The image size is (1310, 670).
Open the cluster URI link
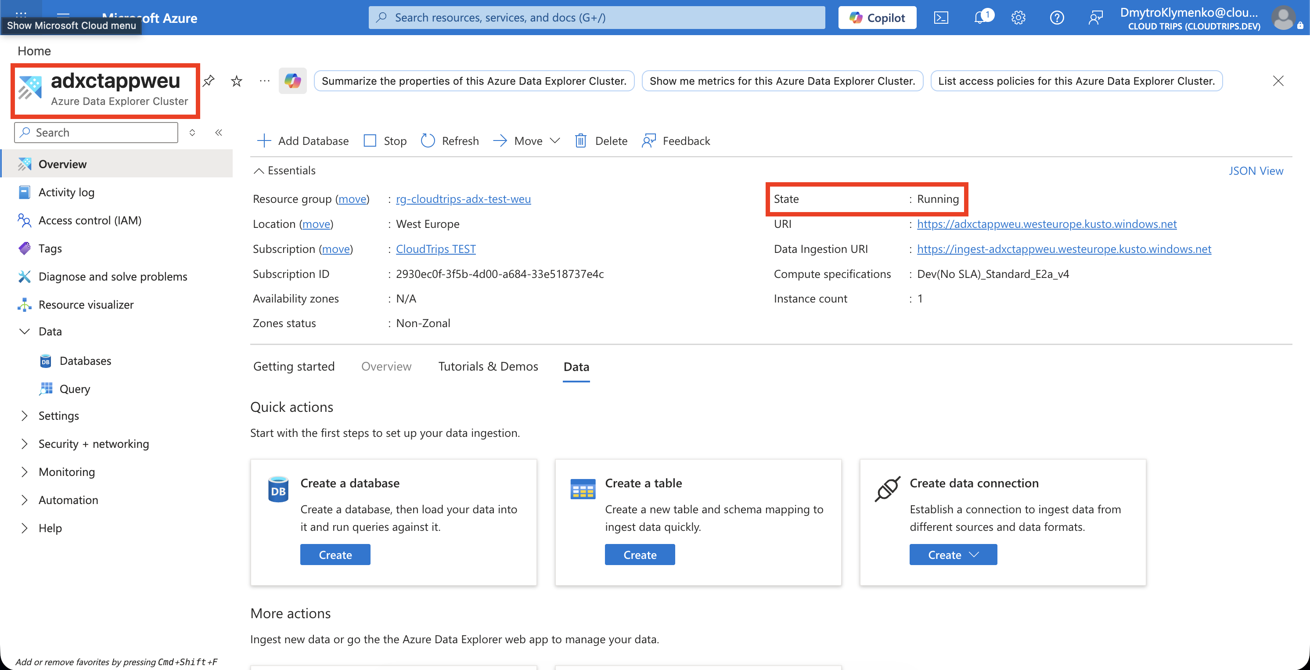coord(1047,224)
